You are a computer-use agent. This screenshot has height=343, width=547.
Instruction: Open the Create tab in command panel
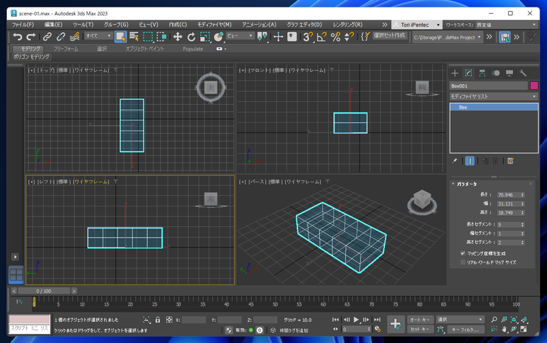(455, 73)
